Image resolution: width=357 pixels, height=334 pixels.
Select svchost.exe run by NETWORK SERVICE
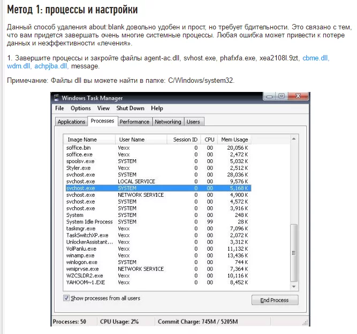pyautogui.click(x=157, y=195)
